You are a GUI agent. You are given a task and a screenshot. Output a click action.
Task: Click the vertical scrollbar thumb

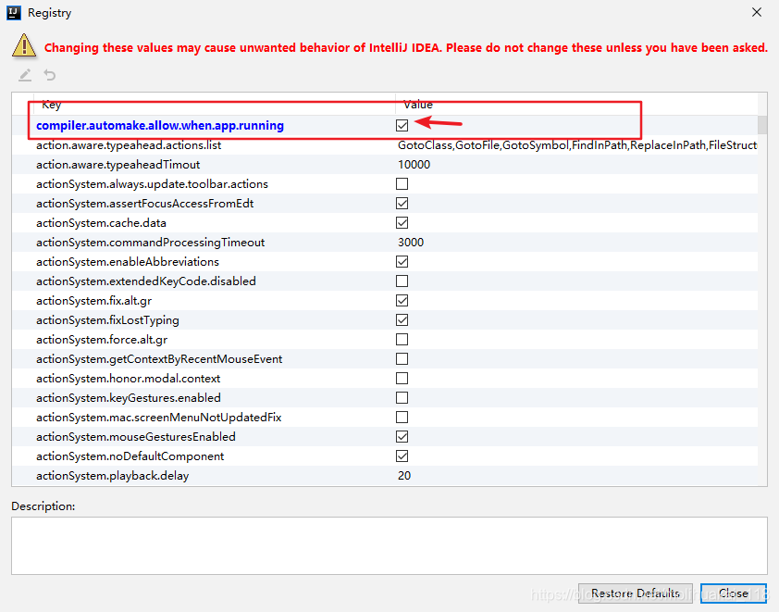tap(762, 125)
